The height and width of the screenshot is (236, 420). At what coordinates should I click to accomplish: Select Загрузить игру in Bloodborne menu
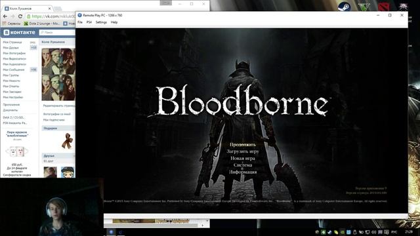tap(243, 151)
